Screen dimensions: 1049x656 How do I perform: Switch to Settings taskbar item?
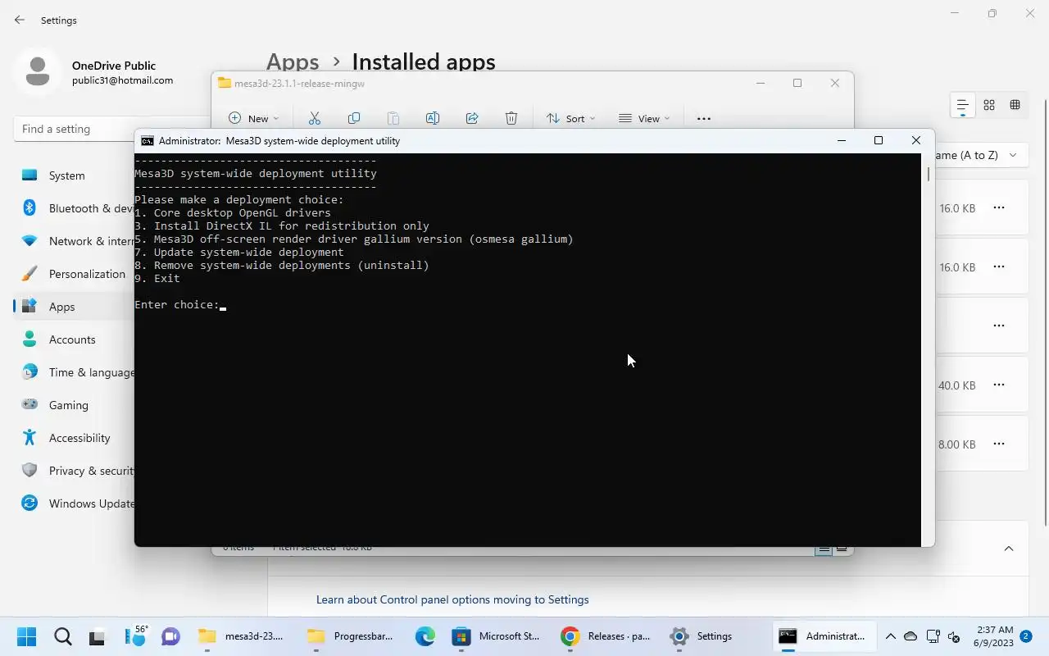(702, 636)
